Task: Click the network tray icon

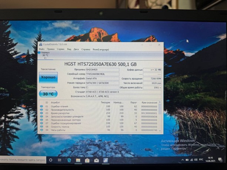Action: pyautogui.click(x=191, y=160)
